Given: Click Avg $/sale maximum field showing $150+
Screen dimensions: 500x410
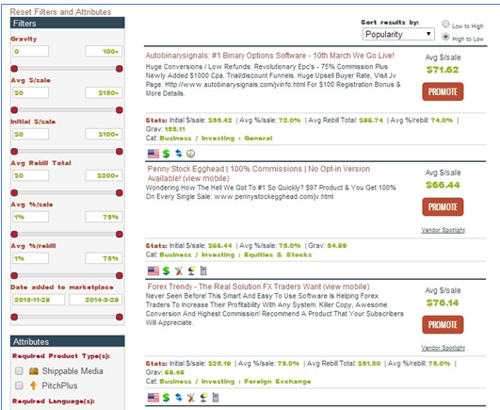Looking at the screenshot, I should [x=104, y=93].
